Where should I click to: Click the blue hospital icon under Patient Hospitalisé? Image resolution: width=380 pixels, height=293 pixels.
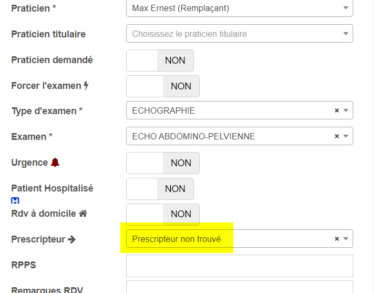point(15,200)
